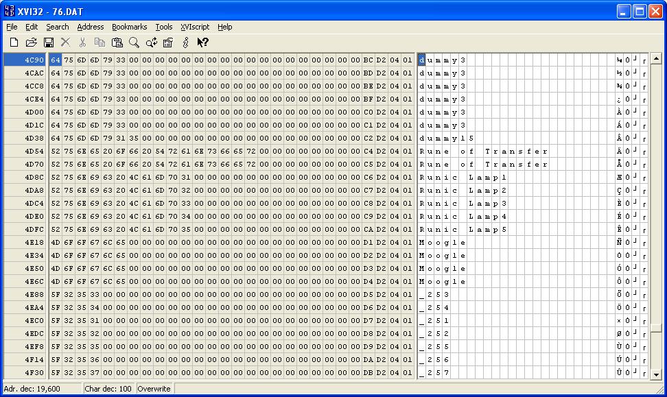Save the file with the floppy disk icon
The image size is (667, 397).
coord(49,42)
